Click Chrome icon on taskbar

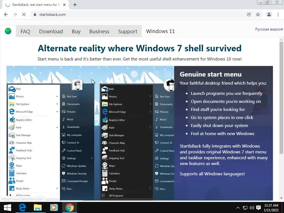point(70,207)
